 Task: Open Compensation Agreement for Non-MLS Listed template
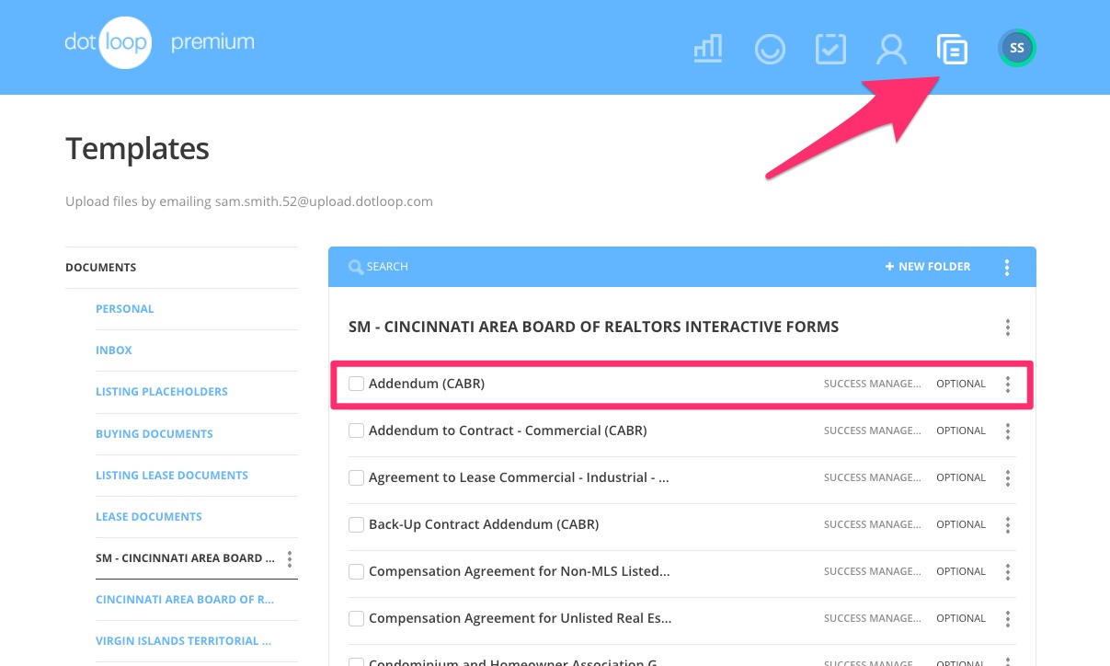(x=519, y=571)
